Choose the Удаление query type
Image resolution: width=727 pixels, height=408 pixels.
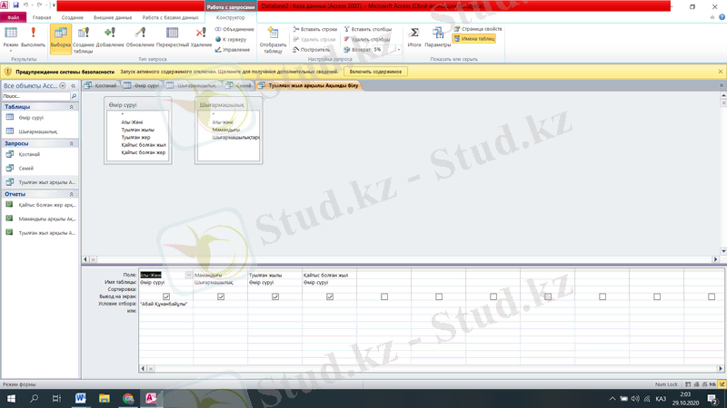(201, 37)
